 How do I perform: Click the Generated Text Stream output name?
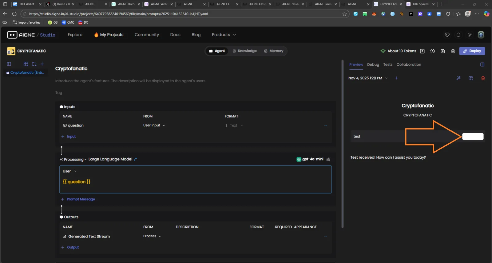coord(89,237)
